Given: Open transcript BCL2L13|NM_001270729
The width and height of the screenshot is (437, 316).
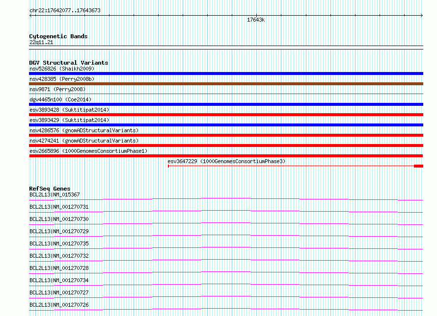Looking at the screenshot, I should [59, 231].
